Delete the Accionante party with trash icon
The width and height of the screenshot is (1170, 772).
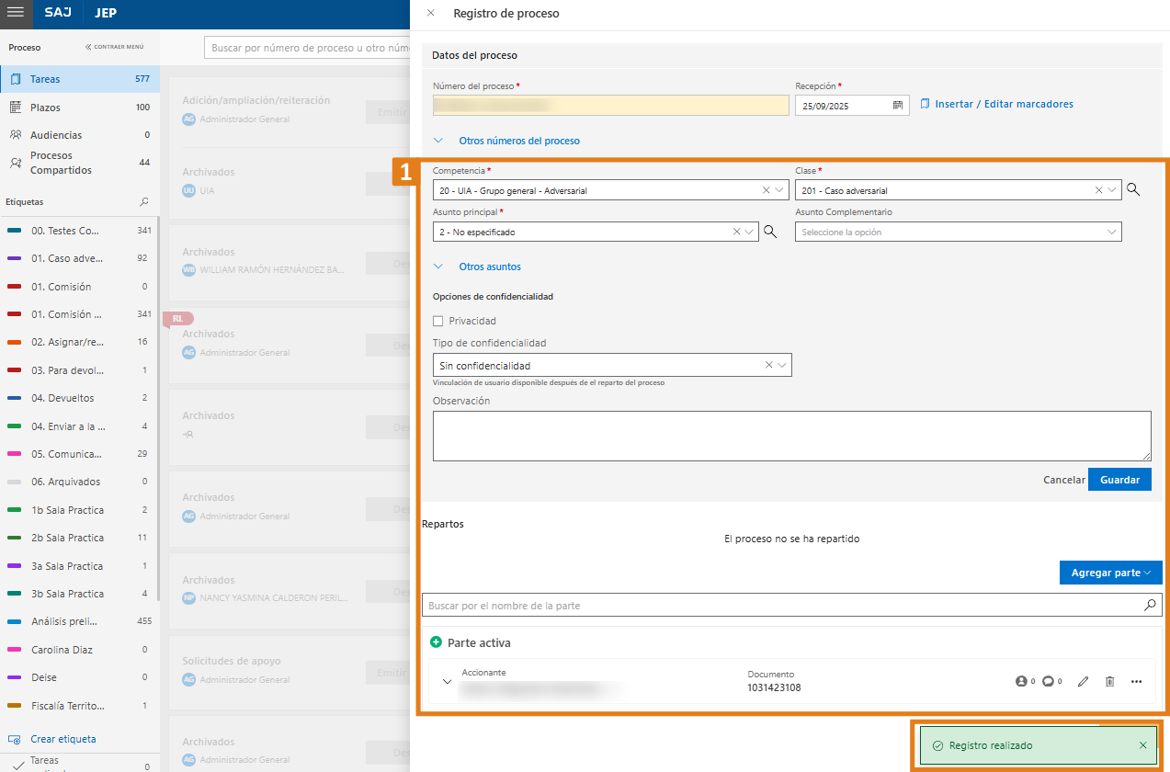pyautogui.click(x=1109, y=682)
